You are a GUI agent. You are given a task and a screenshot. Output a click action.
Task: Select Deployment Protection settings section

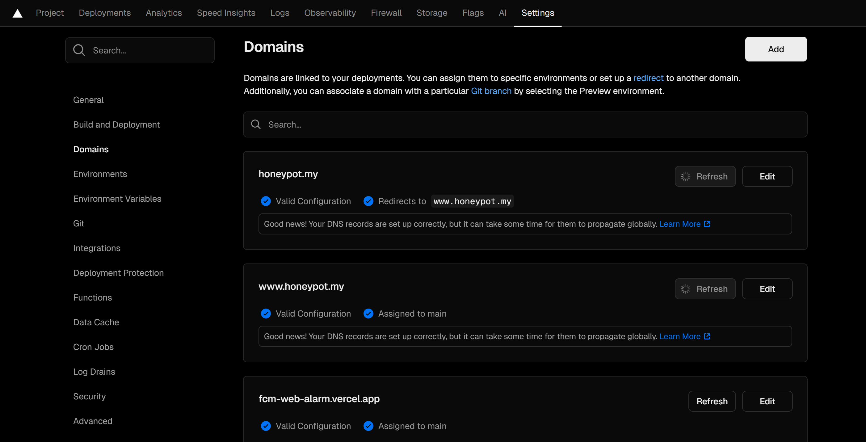118,273
